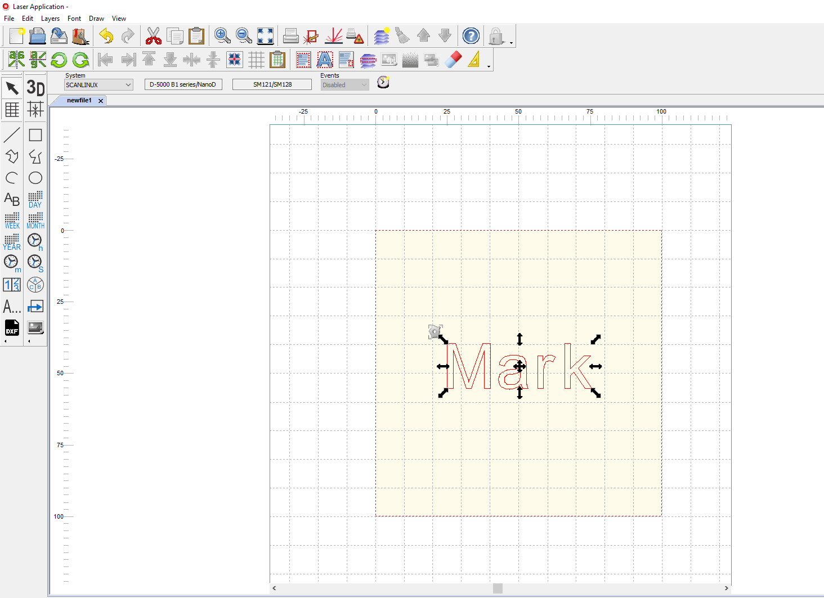The image size is (824, 598).
Task: Click the eraser icon in toolbar
Action: tap(453, 60)
